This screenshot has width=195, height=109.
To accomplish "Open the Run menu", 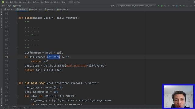I will tap(42, 2).
